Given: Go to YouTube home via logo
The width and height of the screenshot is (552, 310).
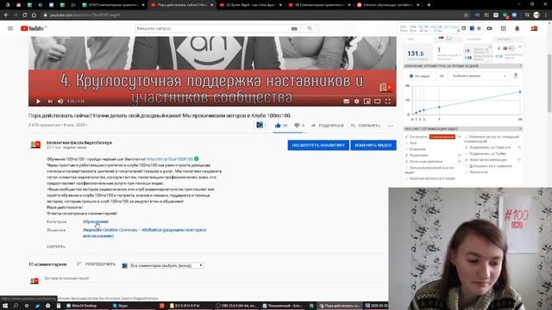Looking at the screenshot, I should click(x=34, y=28).
